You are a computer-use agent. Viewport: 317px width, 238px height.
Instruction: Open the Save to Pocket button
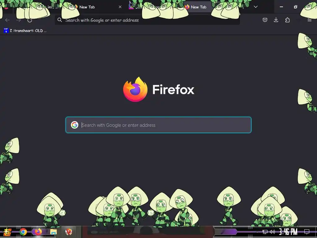tap(265, 20)
